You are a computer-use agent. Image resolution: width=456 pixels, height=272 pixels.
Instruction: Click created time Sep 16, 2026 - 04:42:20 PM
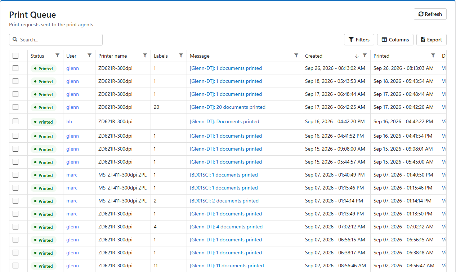(x=335, y=121)
